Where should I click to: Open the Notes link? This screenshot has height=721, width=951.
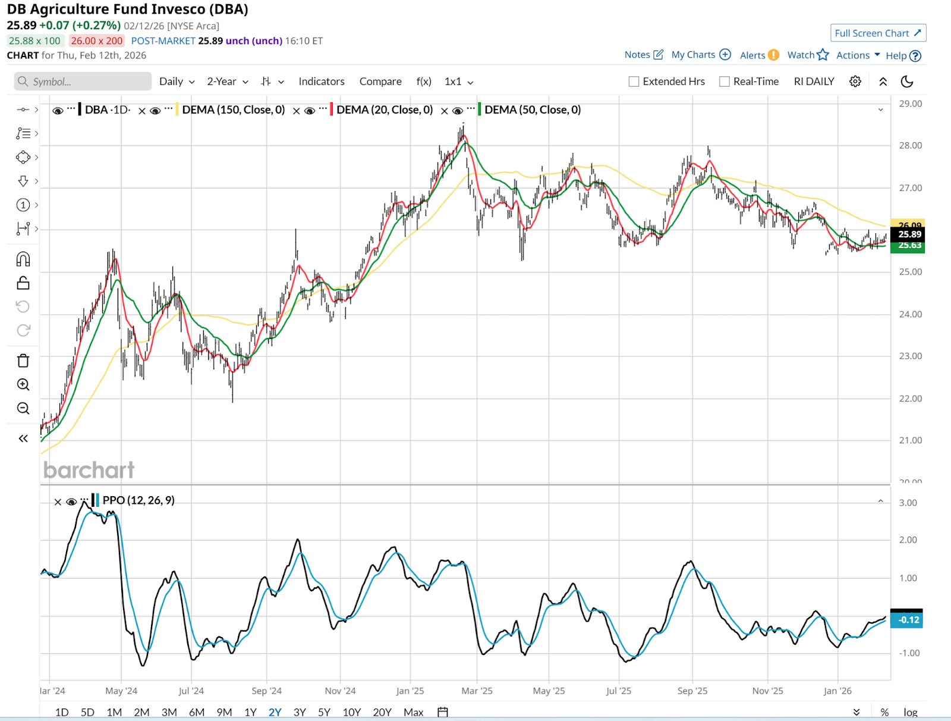tap(644, 55)
